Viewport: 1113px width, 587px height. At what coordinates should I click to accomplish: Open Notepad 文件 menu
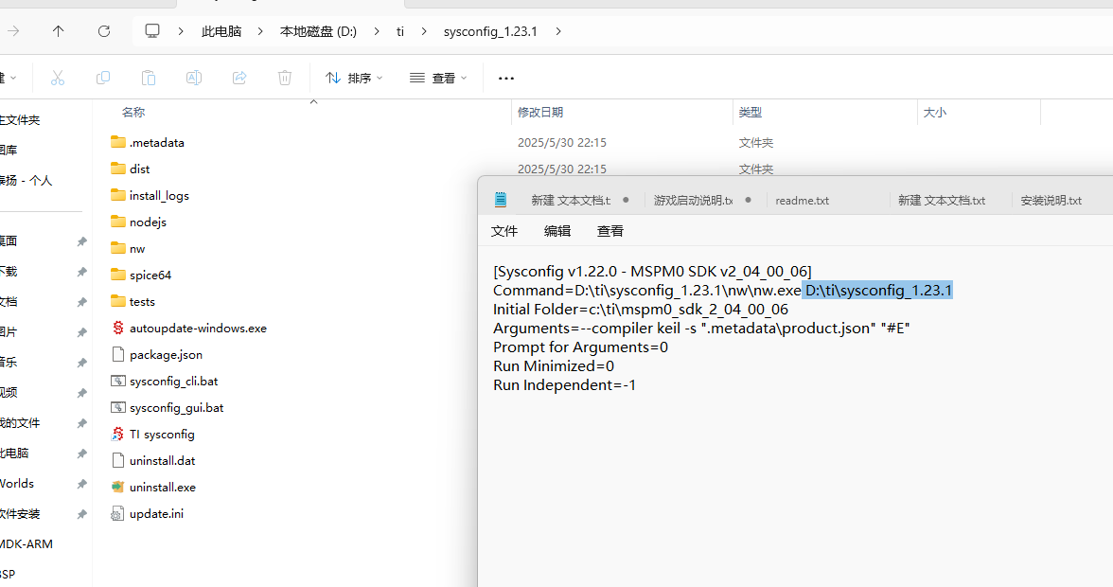pos(504,231)
